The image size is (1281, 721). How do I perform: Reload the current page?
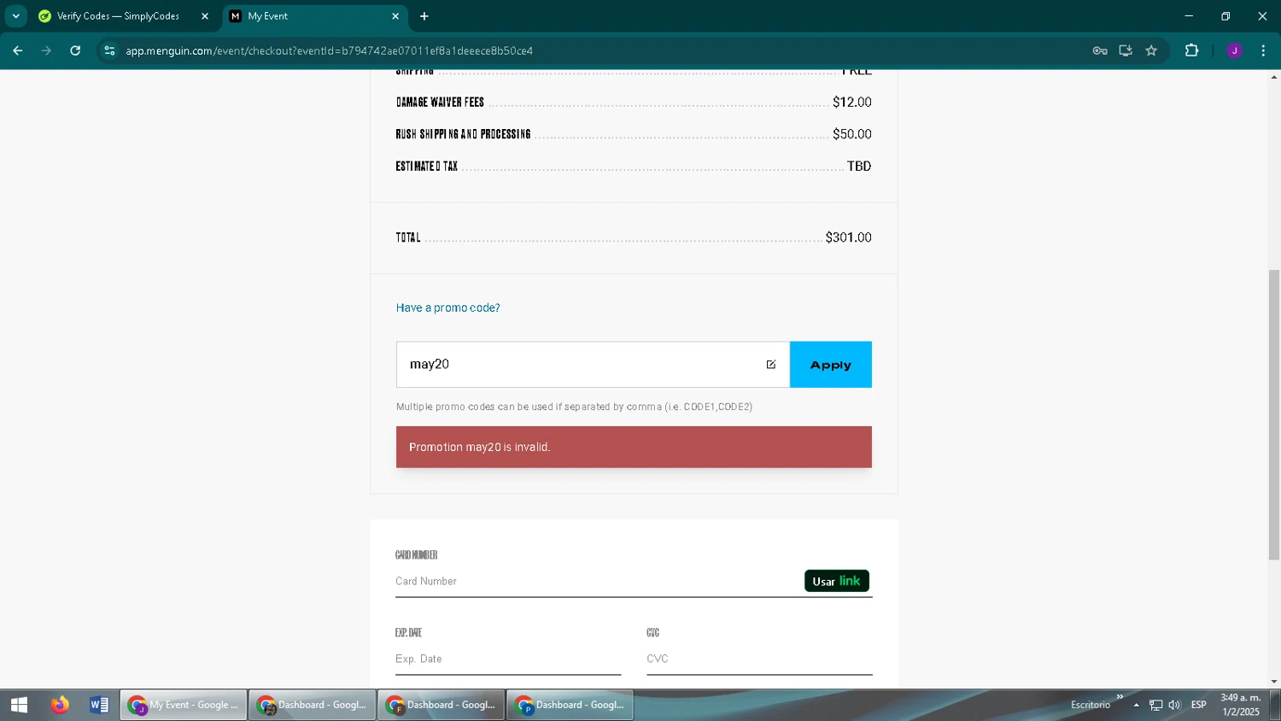[75, 50]
